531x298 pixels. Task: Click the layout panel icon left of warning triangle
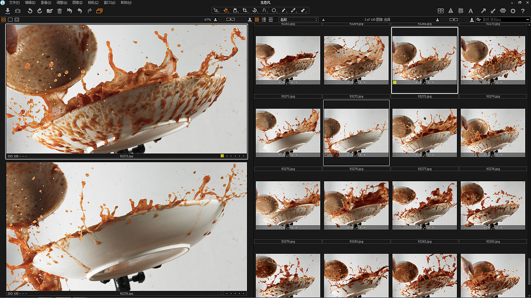click(x=441, y=11)
